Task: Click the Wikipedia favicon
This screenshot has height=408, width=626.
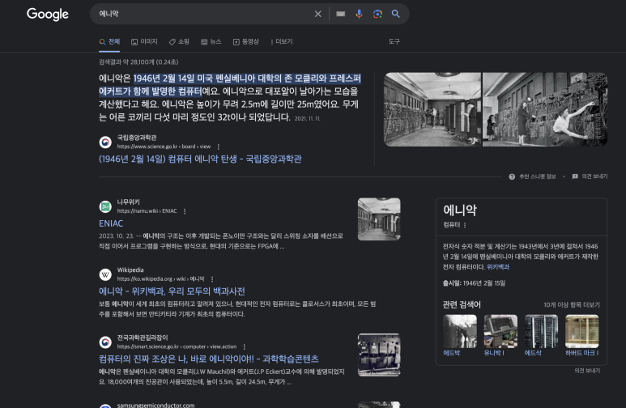Action: (x=105, y=274)
